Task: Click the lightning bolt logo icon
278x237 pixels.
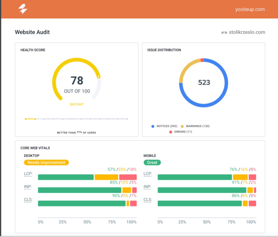Action: (23, 9)
